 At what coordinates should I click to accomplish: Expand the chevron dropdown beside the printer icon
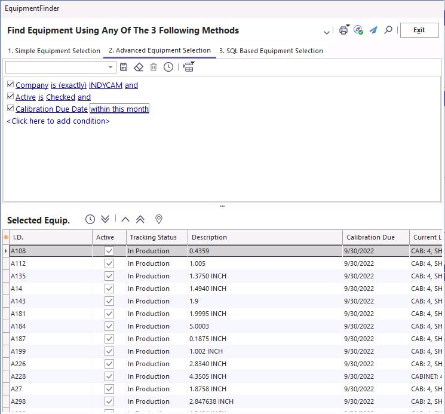(326, 32)
